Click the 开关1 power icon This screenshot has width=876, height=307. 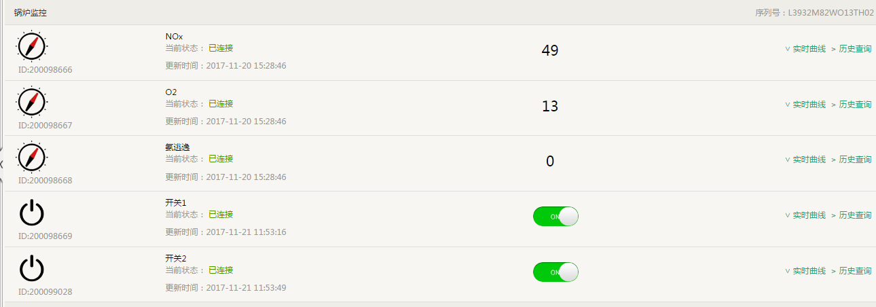pos(31,213)
